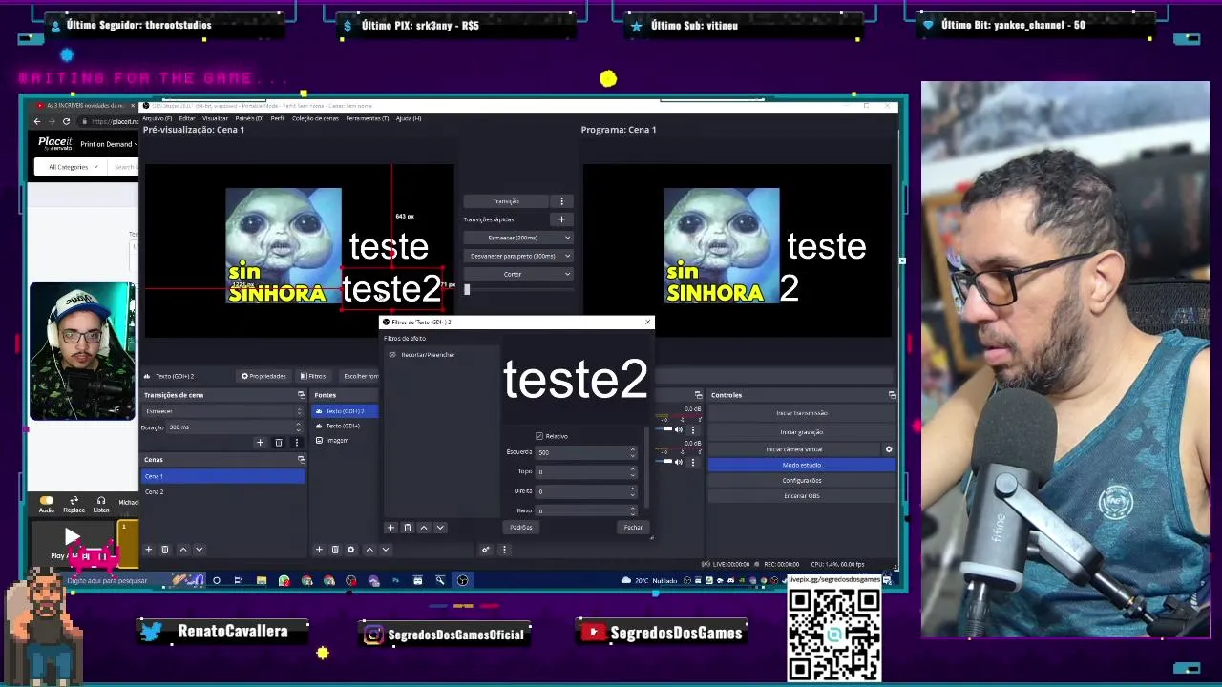Open the Coleção de cenas menu
Viewport: 1222px width, 687px height.
point(315,118)
